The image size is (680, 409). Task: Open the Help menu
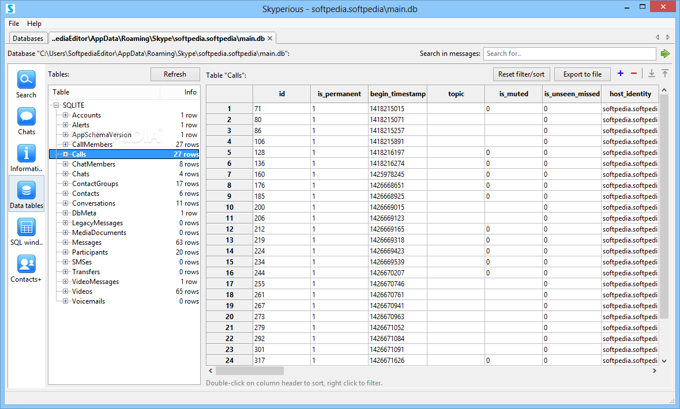coord(34,24)
